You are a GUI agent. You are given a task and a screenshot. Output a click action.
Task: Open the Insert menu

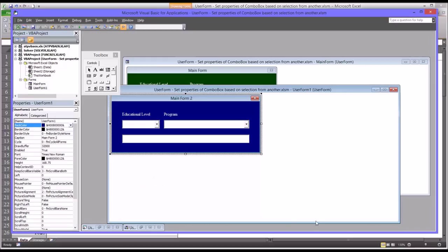click(x=50, y=20)
